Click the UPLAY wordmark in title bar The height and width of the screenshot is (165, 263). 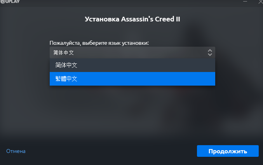tap(12, 1)
